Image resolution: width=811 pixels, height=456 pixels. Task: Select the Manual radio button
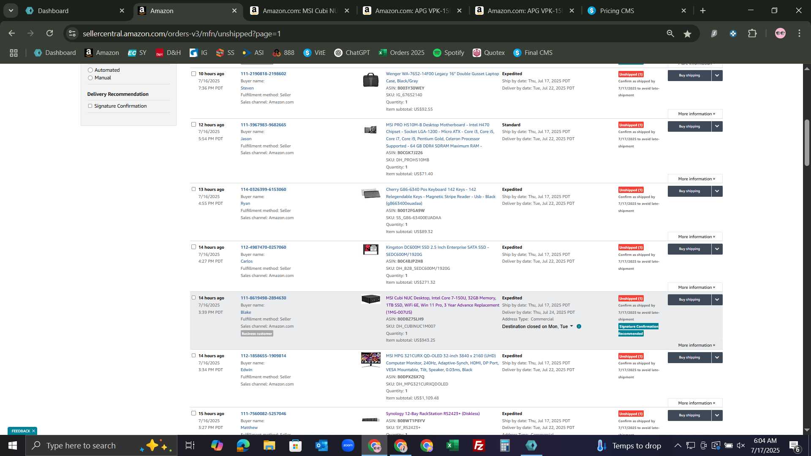[90, 78]
